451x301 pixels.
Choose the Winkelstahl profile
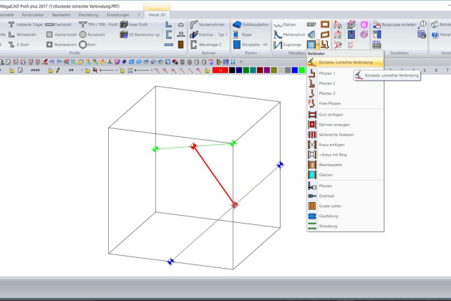pyautogui.click(x=26, y=34)
